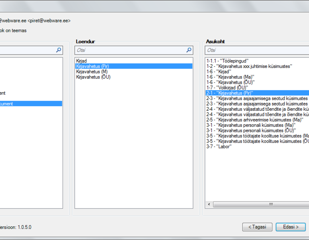This screenshot has height=240, width=309.
Task: Click the 'Asukoht' panel heading
Action: 215,41
